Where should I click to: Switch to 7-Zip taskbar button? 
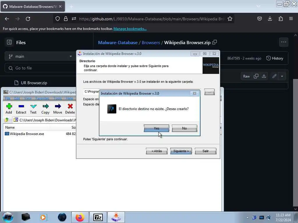pos(98,217)
